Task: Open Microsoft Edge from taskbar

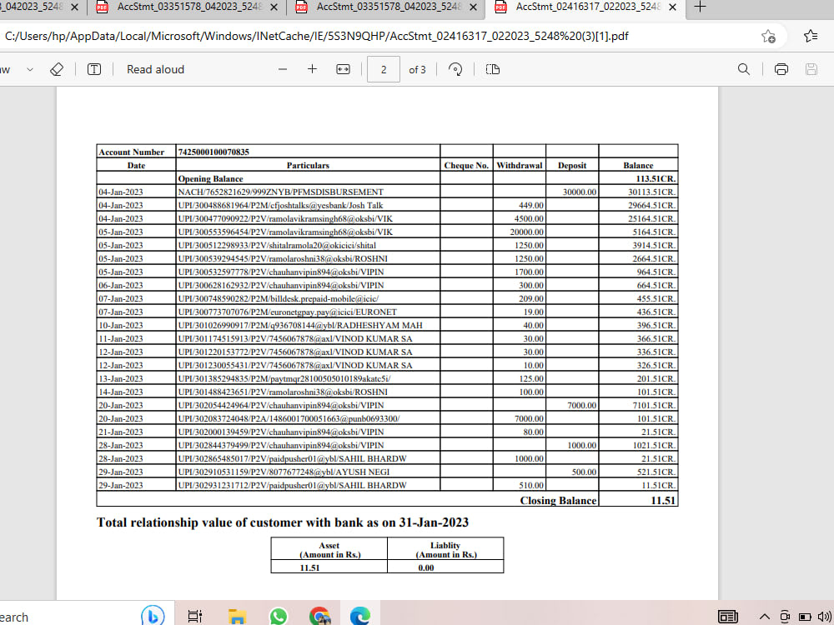Action: pyautogui.click(x=360, y=616)
